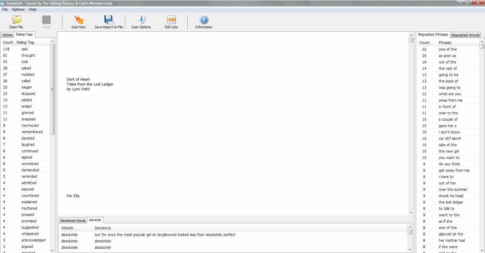Click the SmartEdit title bar app icon
Viewport: 485px width, 253px height.
pos(2,3)
